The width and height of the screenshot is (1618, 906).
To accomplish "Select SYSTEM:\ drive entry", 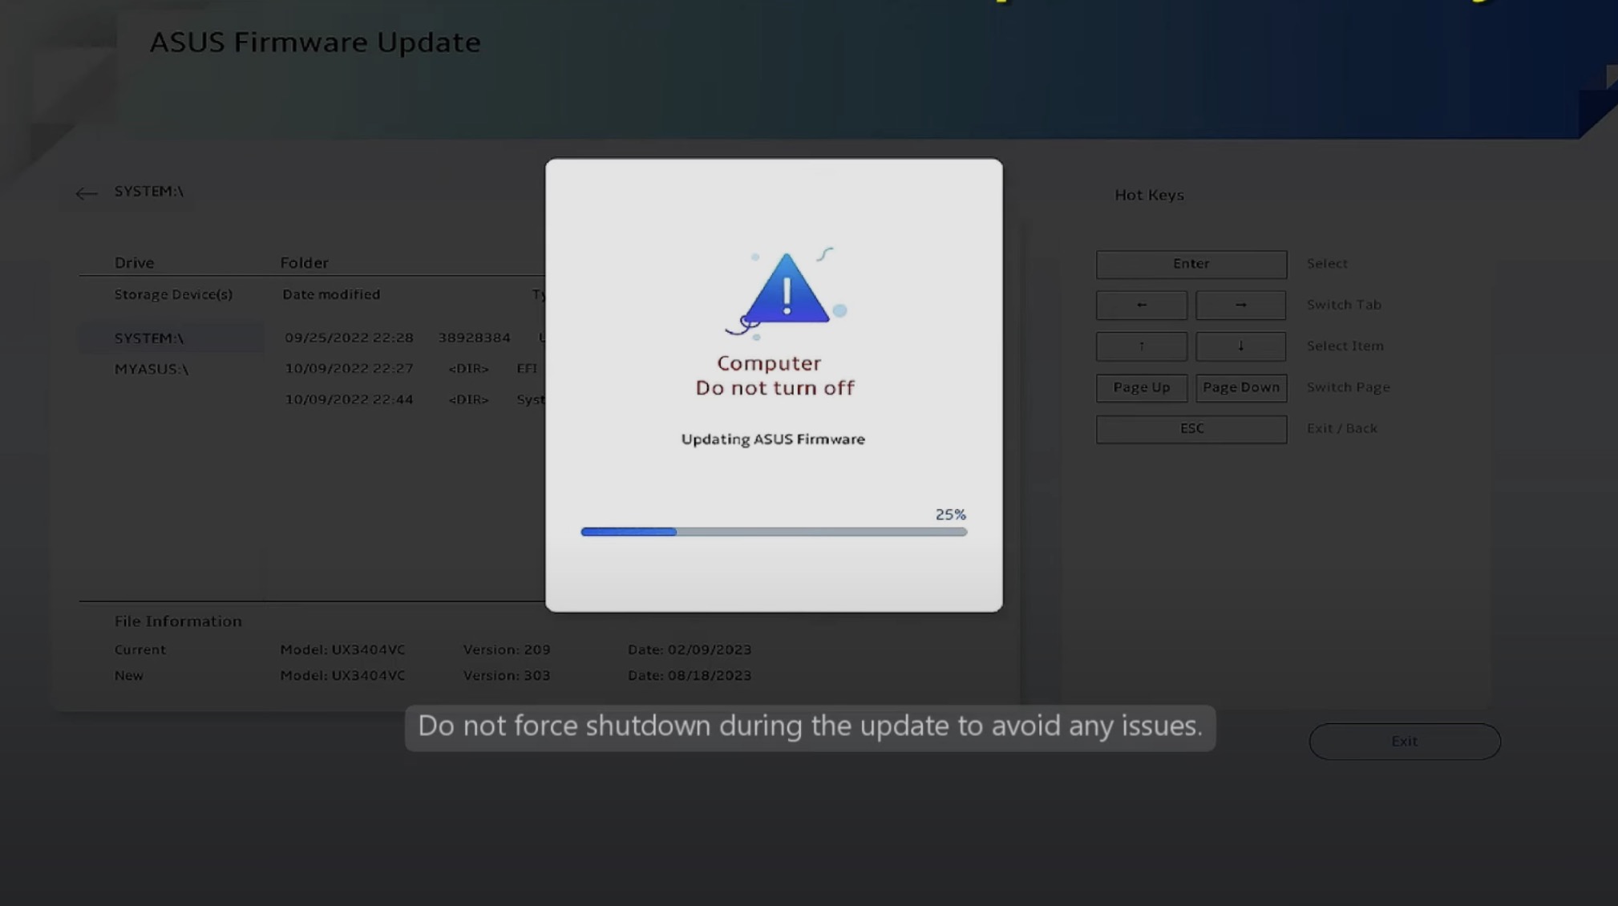I will click(x=148, y=337).
